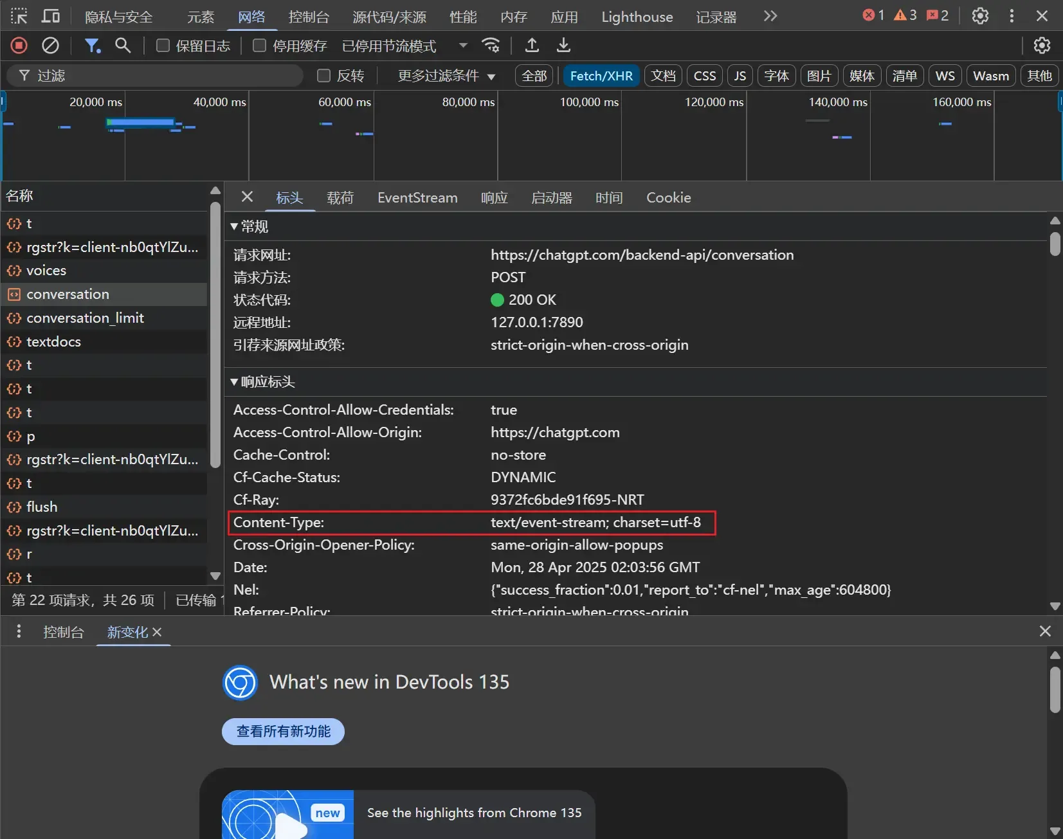Open the 时间 timing tab
The height and width of the screenshot is (839, 1063).
tap(609, 197)
